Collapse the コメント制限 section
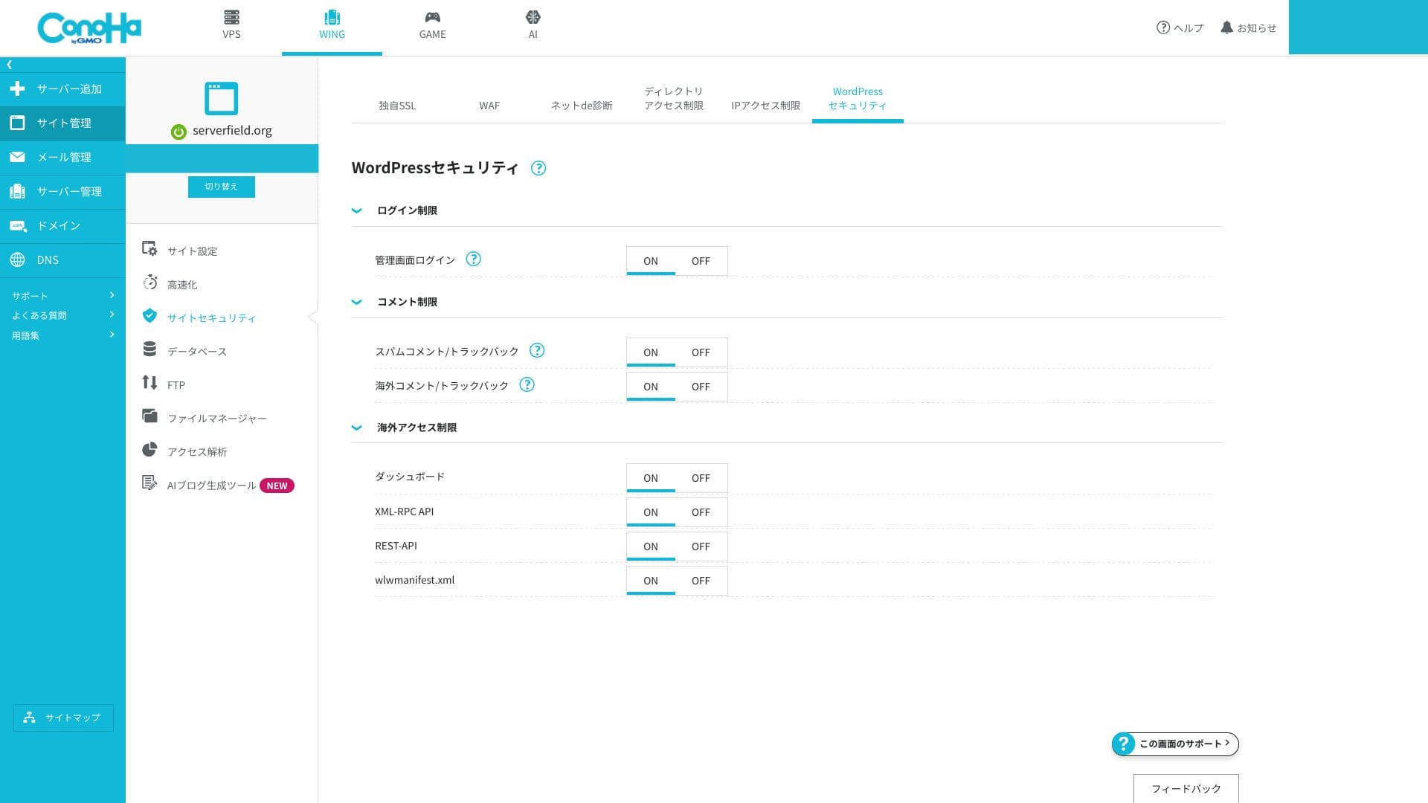This screenshot has width=1428, height=803. point(357,302)
